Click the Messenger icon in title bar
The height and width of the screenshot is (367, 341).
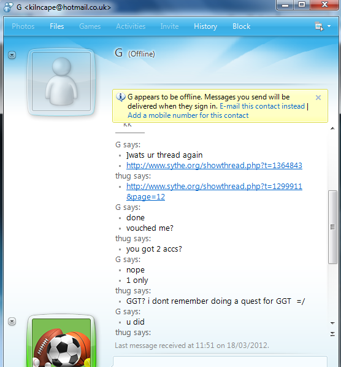[8, 7]
